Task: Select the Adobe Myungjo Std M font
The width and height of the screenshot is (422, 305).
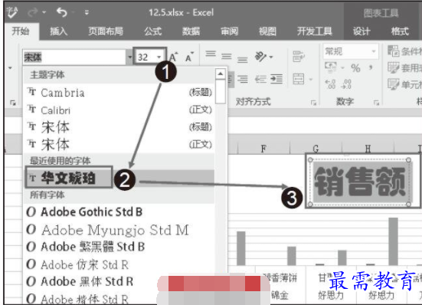Action: tap(119, 230)
